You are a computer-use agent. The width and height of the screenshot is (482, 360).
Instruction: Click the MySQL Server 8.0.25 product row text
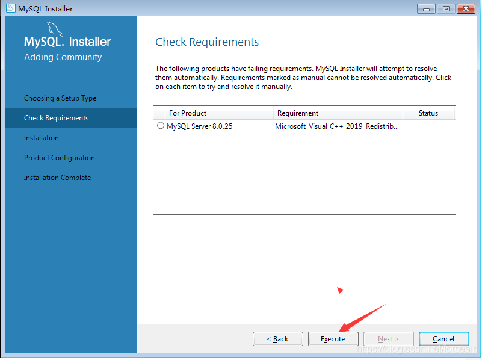tap(200, 126)
